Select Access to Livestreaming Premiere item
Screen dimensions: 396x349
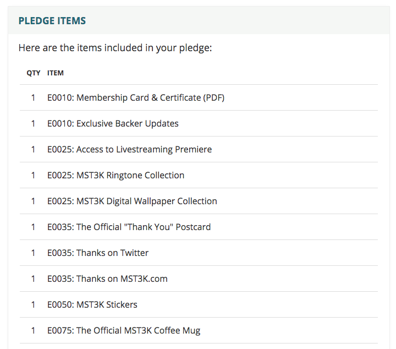click(129, 149)
